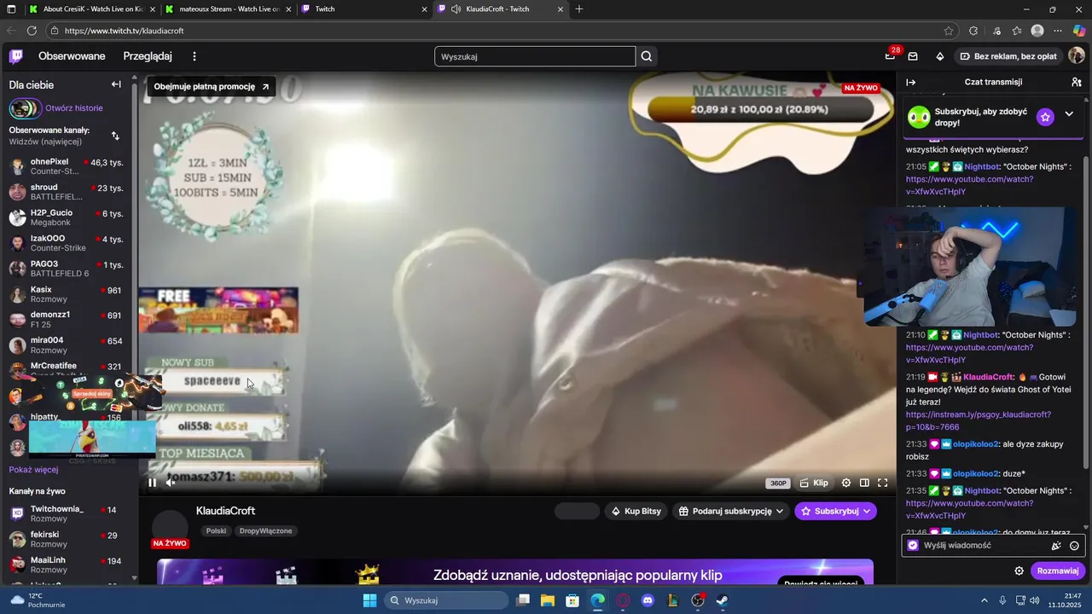Image resolution: width=1092 pixels, height=614 pixels.
Task: Toggle theatre mode on the player
Action: pos(864,483)
